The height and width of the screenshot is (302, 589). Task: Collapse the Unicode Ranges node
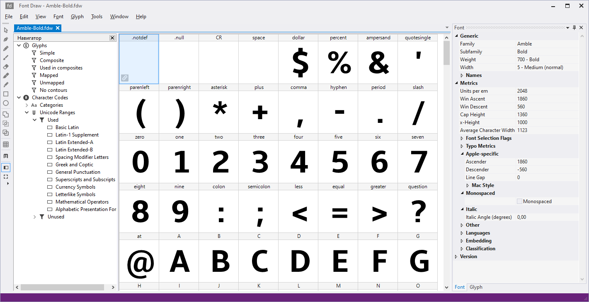point(27,113)
